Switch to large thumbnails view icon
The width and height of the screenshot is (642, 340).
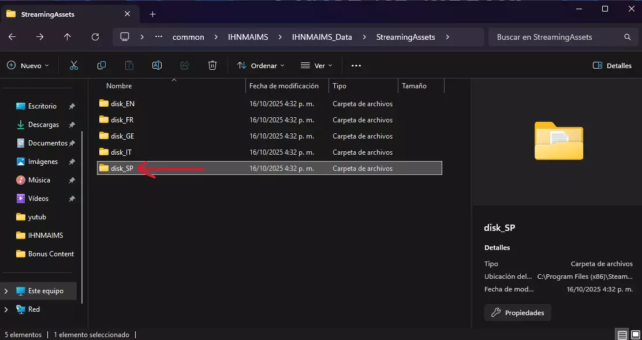(x=634, y=334)
